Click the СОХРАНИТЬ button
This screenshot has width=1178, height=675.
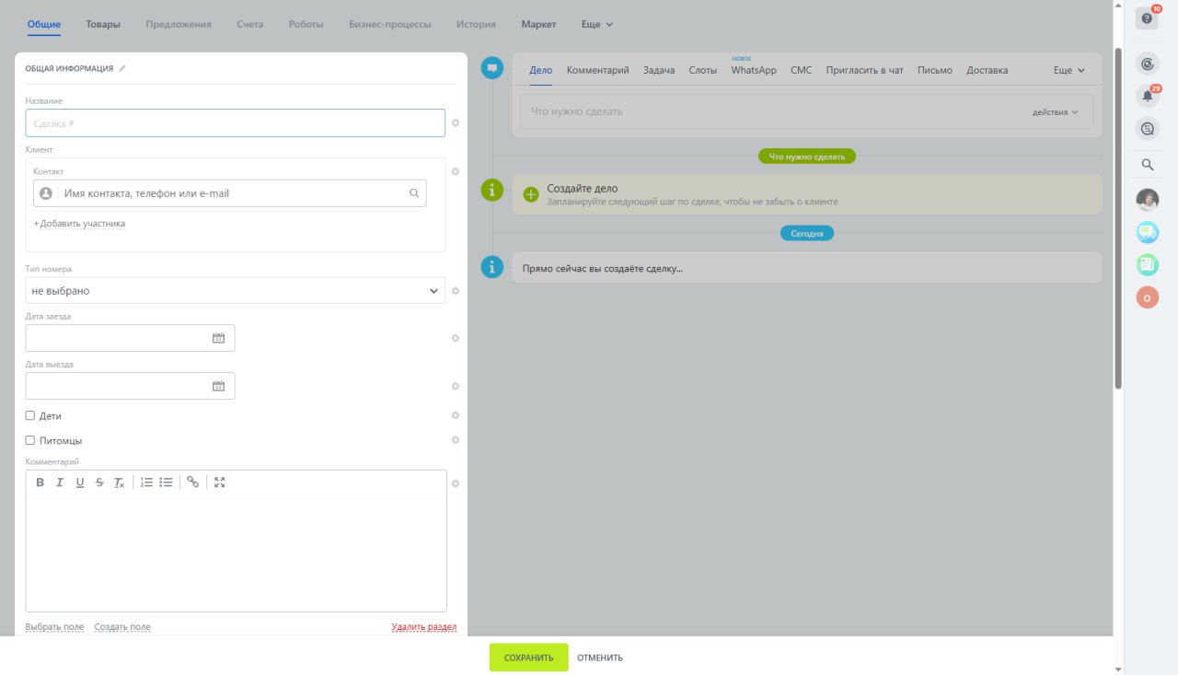tap(529, 658)
